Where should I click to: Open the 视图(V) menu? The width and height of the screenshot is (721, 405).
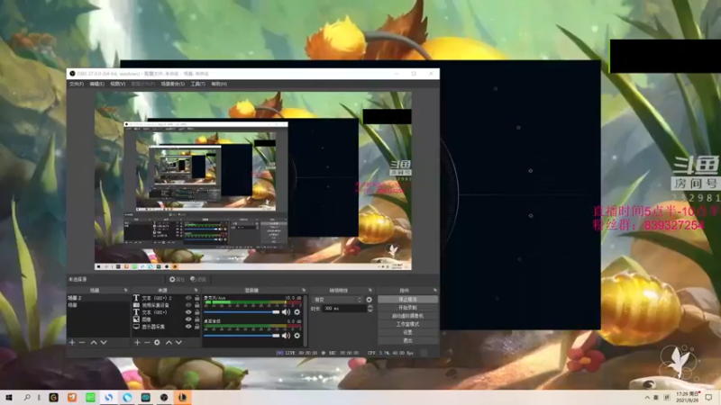pos(117,84)
